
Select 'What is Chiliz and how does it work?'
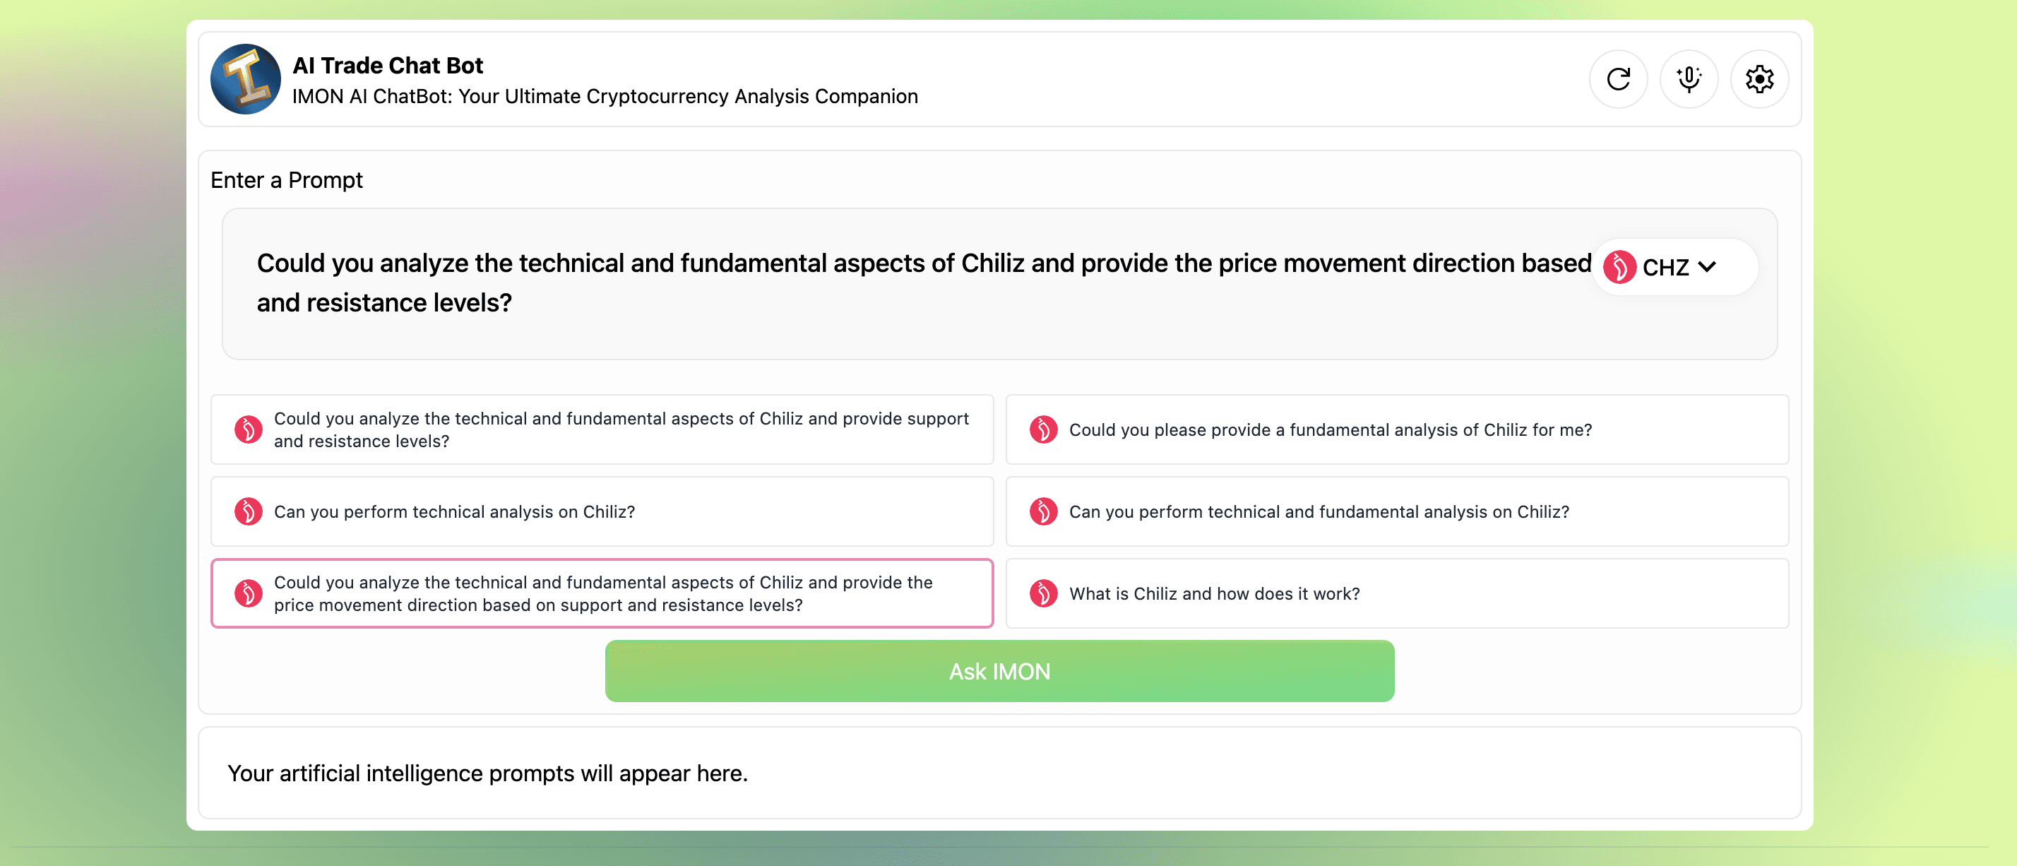pyautogui.click(x=1213, y=593)
